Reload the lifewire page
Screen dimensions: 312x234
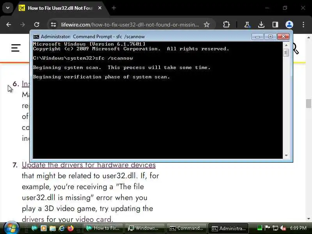point(37,25)
